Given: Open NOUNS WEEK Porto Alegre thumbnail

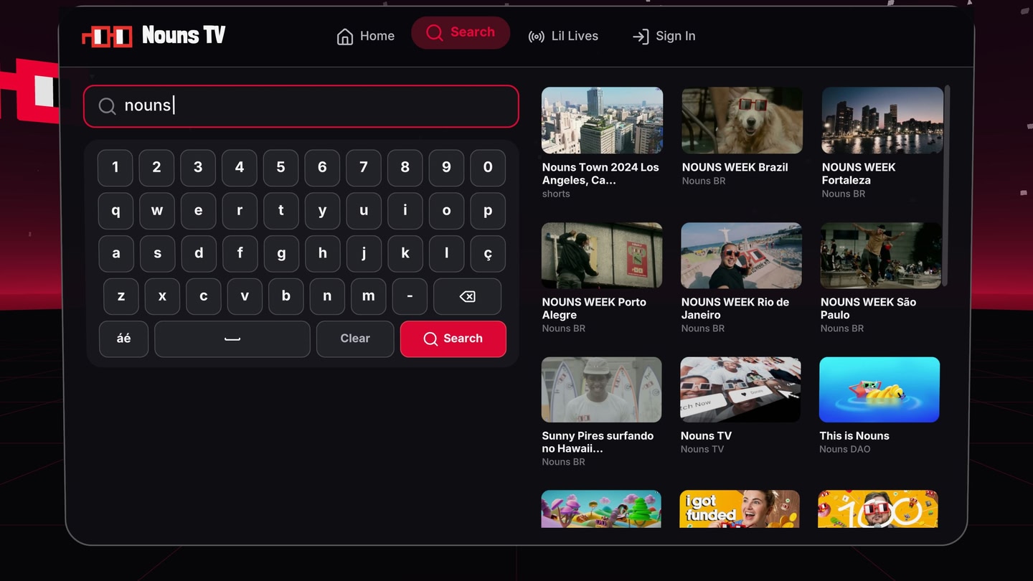Looking at the screenshot, I should (x=602, y=255).
